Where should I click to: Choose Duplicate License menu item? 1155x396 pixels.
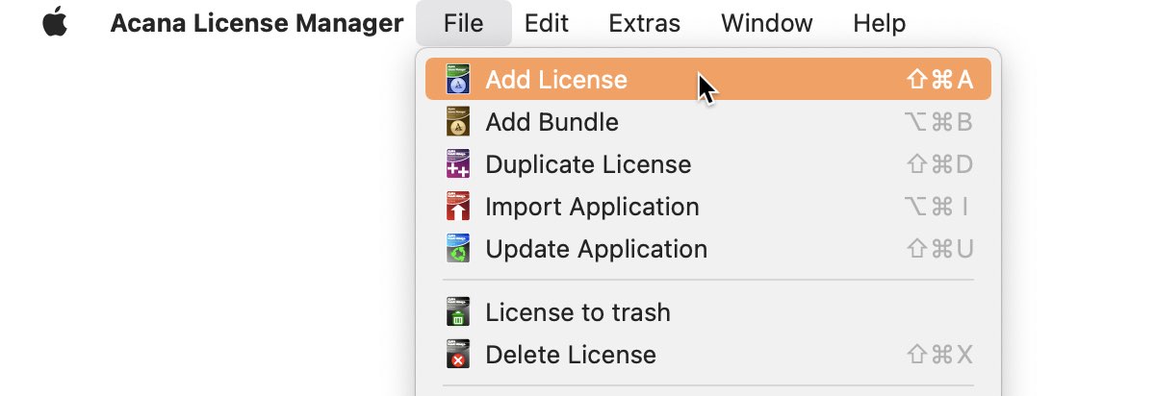(x=708, y=164)
